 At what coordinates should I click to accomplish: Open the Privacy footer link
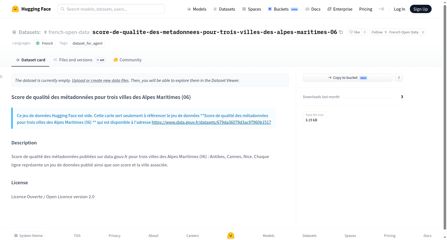[x=115, y=236]
